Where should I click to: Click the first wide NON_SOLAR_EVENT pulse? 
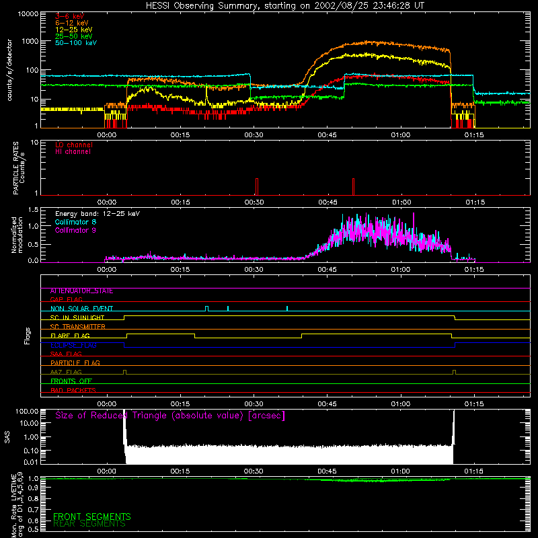click(206, 309)
